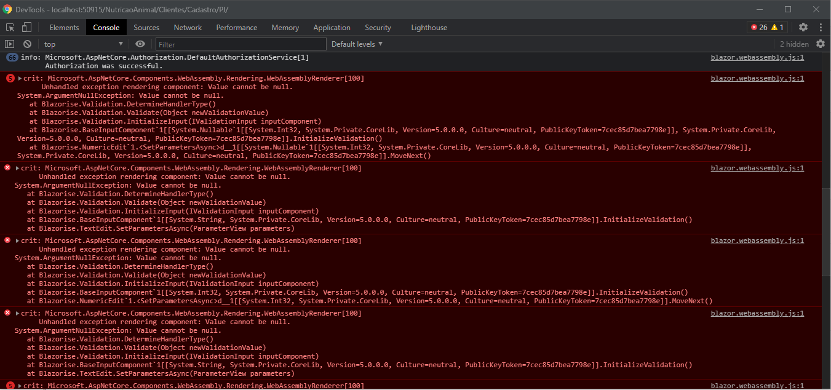Open DevTools settings gear
This screenshot has height=390, width=831.
coord(803,27)
